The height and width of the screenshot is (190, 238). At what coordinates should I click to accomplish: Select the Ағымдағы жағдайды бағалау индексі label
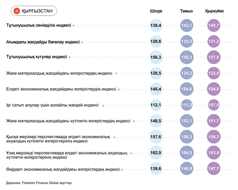(x=43, y=42)
